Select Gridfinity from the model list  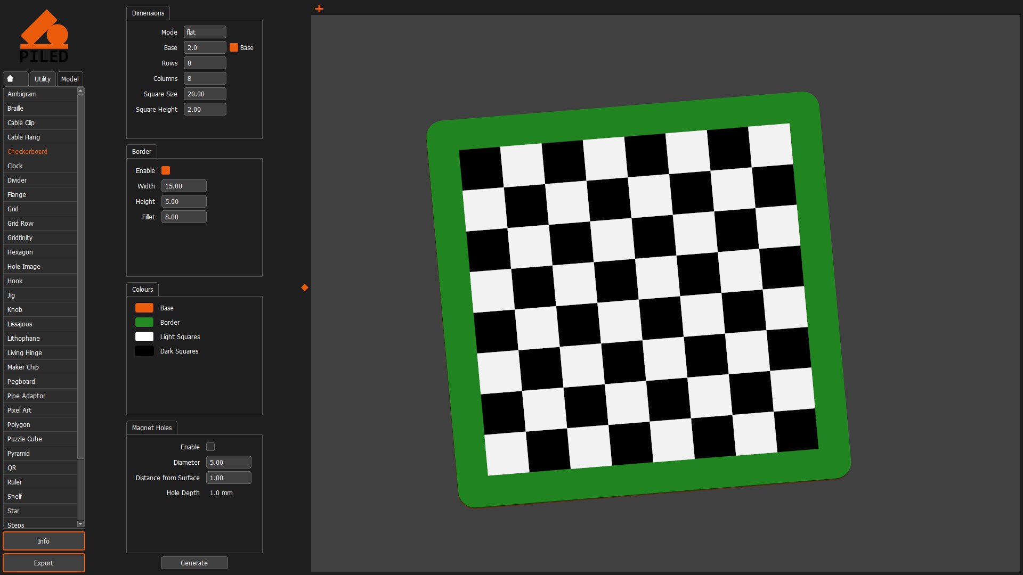pyautogui.click(x=20, y=238)
